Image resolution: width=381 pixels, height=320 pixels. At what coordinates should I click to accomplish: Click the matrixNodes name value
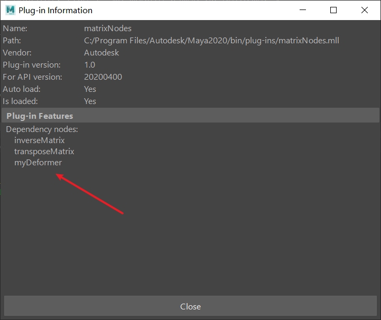pos(107,29)
